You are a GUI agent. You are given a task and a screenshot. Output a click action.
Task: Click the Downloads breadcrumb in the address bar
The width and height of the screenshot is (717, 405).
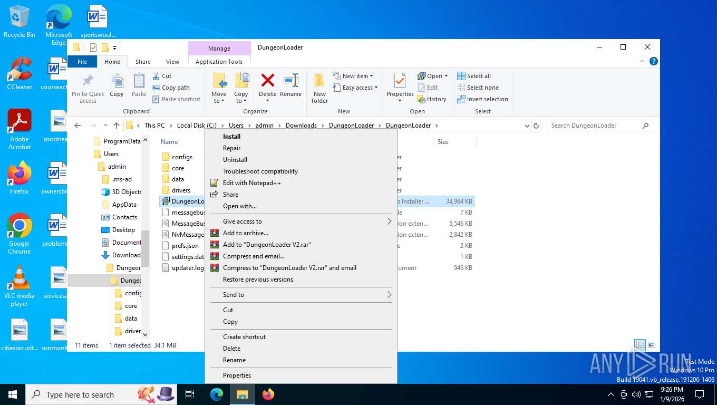tap(301, 126)
